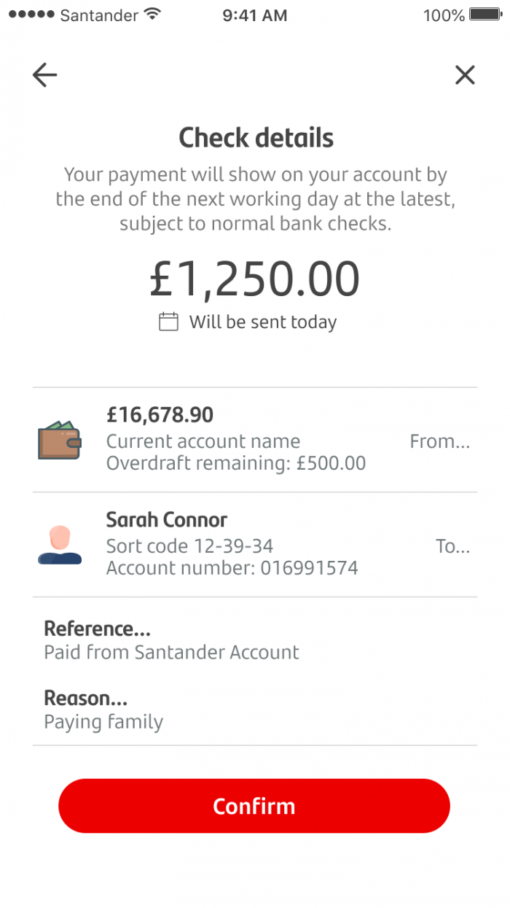Select the 'Will be sent today' schedule text
The height and width of the screenshot is (908, 510).
(262, 321)
